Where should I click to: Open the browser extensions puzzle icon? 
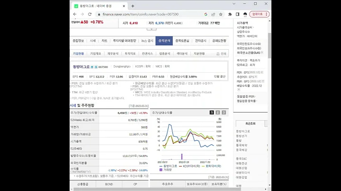click(230, 14)
